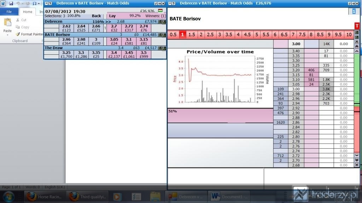Click first chart icon on The Draw row
Viewport: 362px width, 203px height.
(x=160, y=48)
